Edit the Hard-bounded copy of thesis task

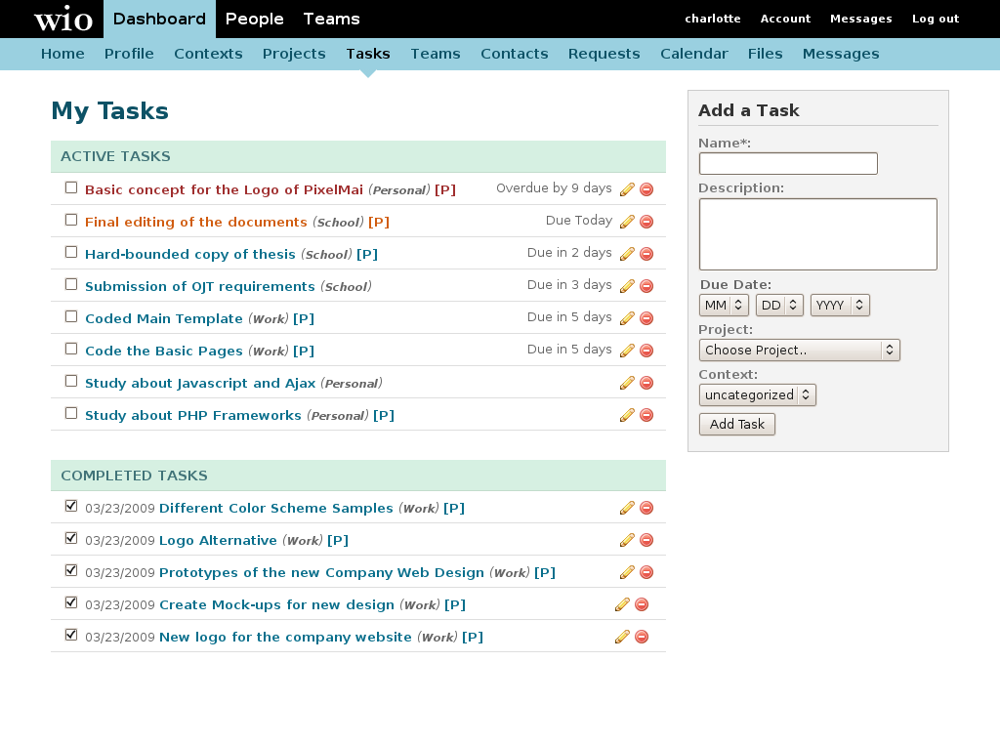click(627, 254)
